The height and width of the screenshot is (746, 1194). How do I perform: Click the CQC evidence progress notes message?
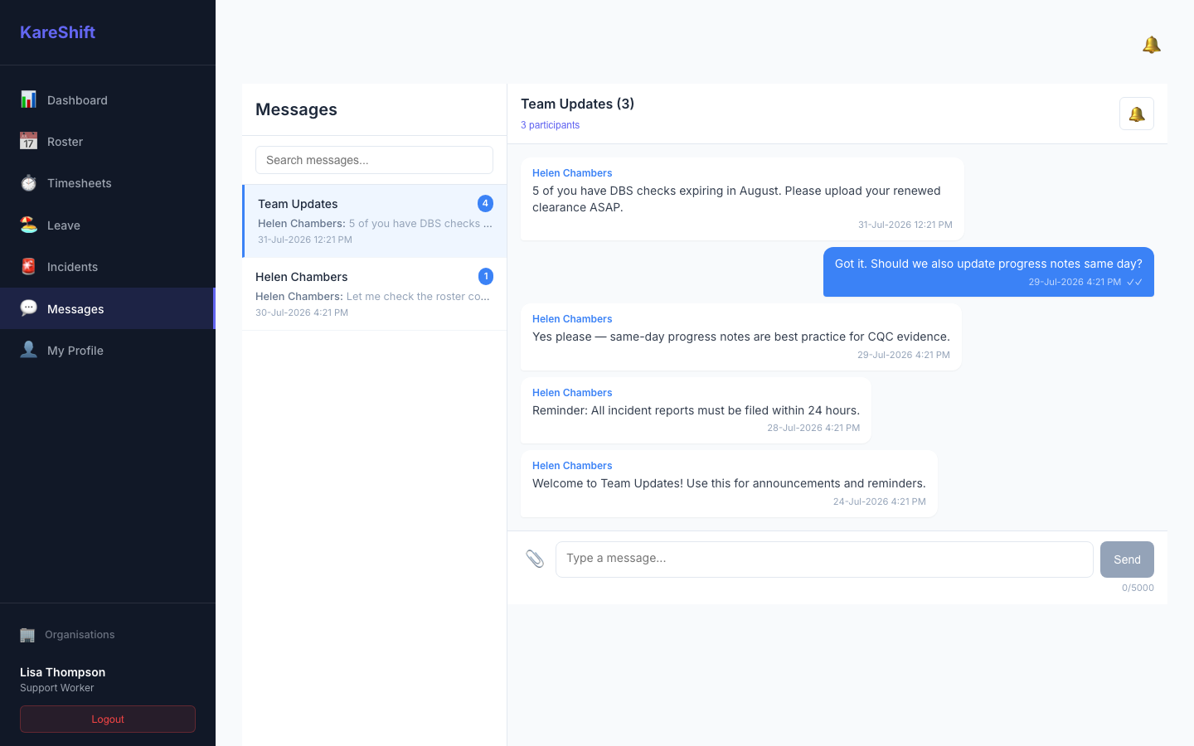[x=741, y=337]
